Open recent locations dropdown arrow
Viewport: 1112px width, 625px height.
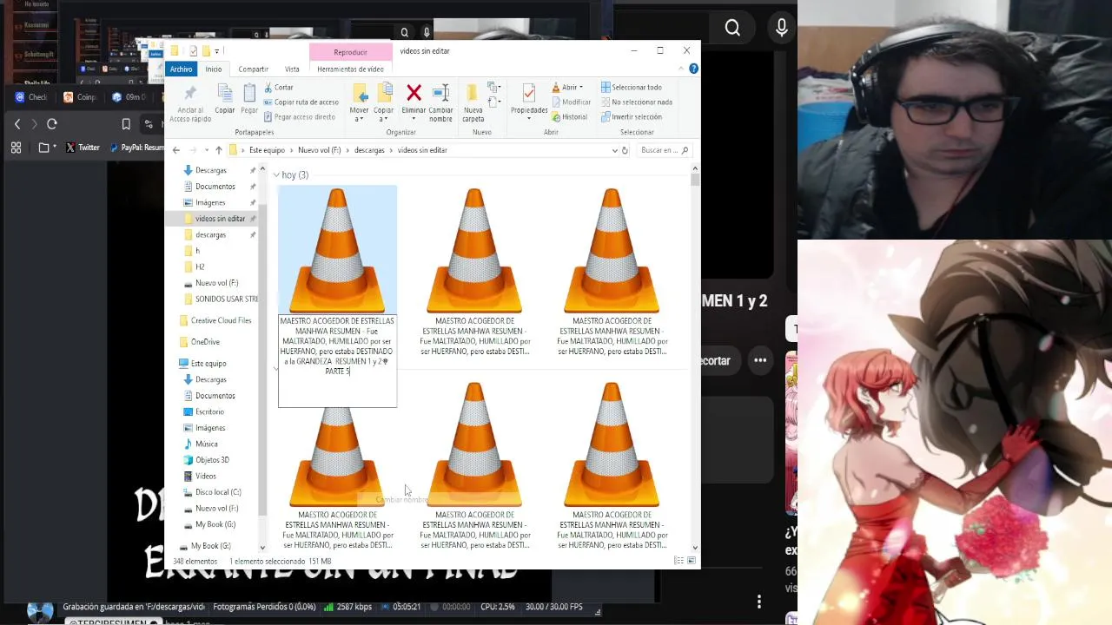(206, 150)
